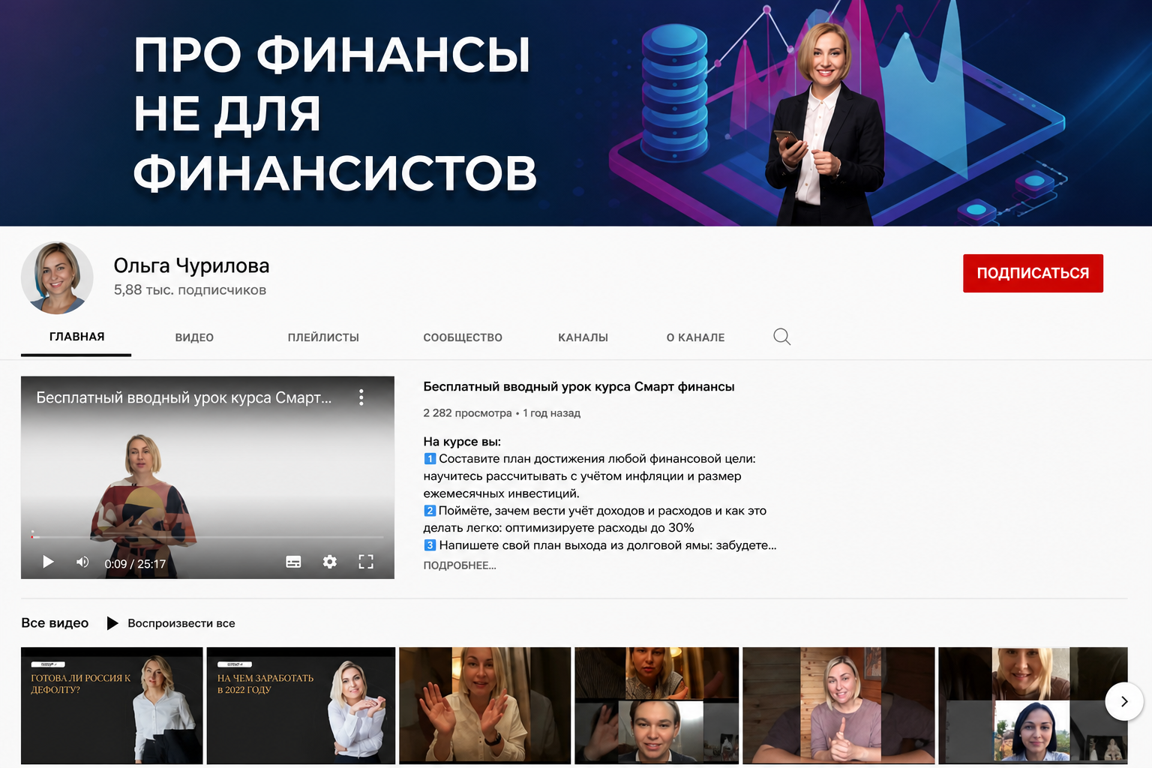The height and width of the screenshot is (768, 1152).
Task: Seek on the video progress bar
Action: coord(207,537)
